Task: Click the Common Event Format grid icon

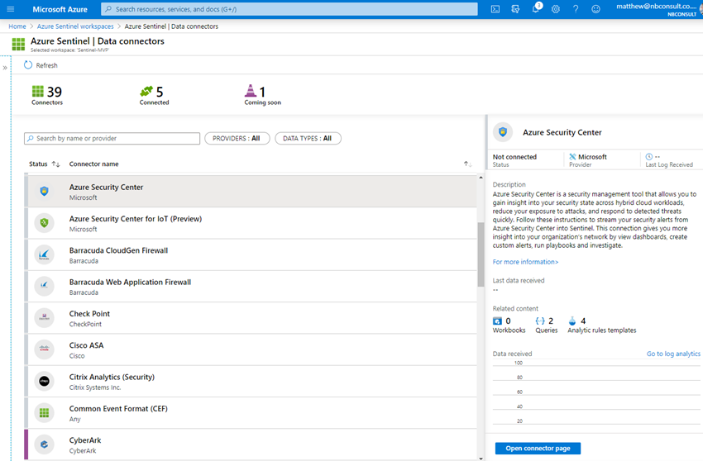Action: click(44, 412)
